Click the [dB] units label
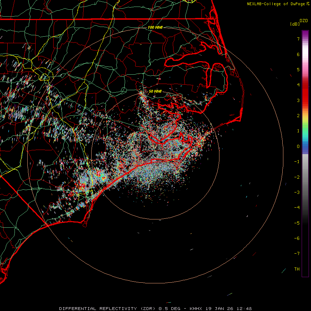Viewport: 311px width, 311px height. 295,24
